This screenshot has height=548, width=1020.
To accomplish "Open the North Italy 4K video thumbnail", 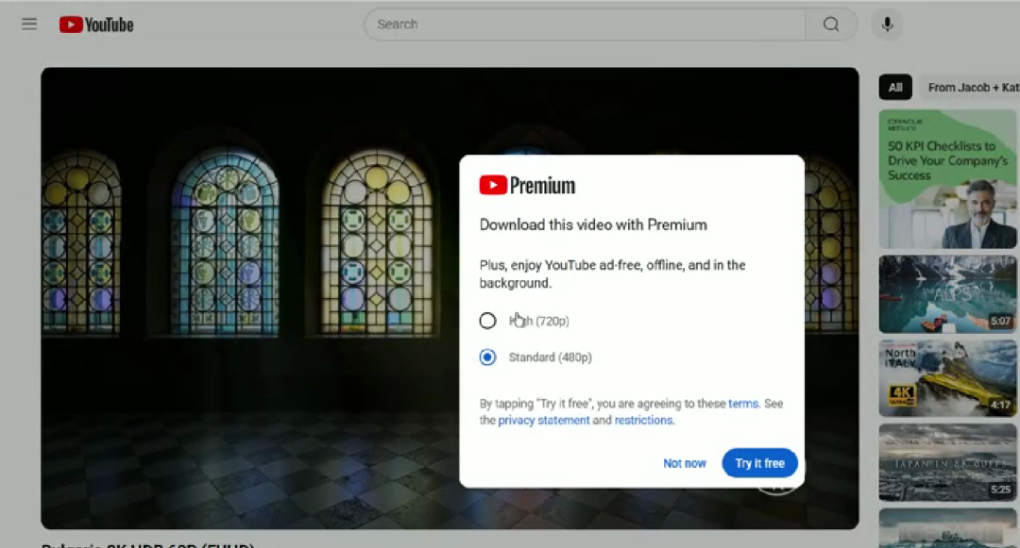I will tap(947, 378).
